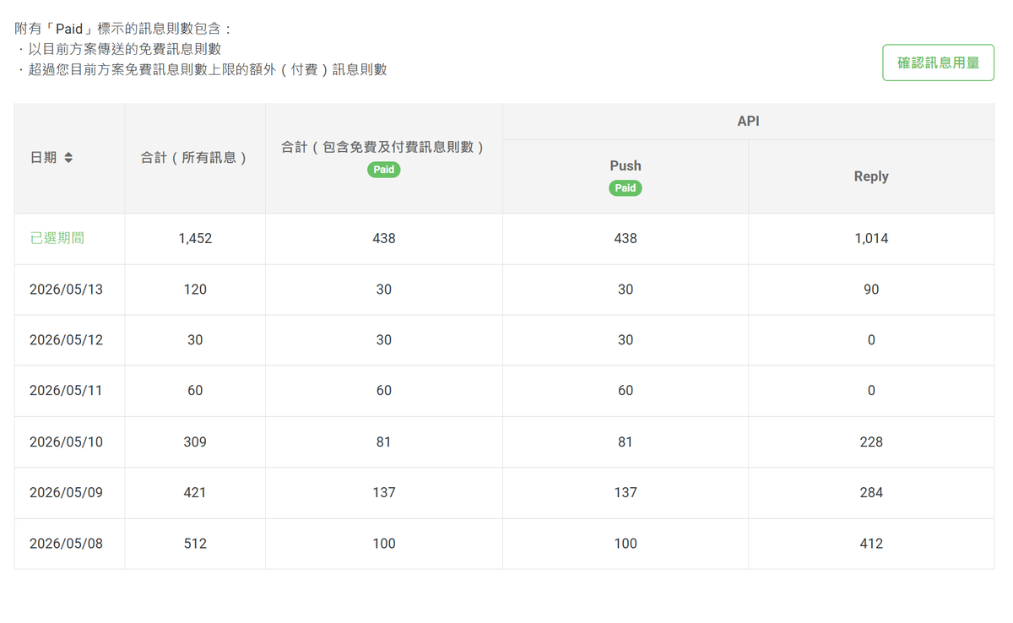The width and height of the screenshot is (1013, 623).
Task: Select the Reply value 284 for 2026/05/09
Action: 871,493
